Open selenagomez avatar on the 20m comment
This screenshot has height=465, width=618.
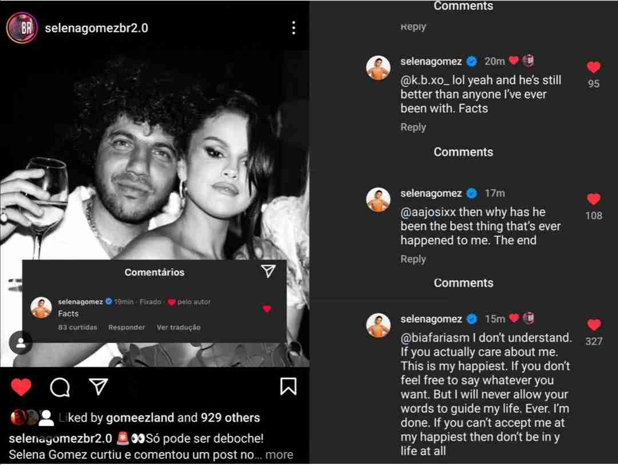378,67
